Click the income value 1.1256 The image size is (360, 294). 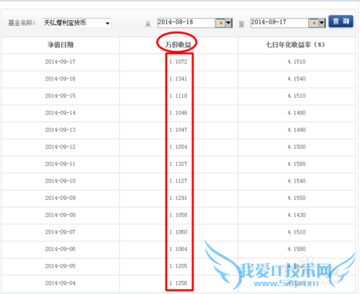pos(178,283)
